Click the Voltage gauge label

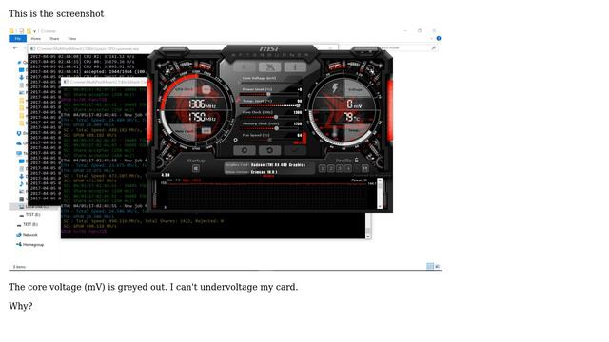(355, 89)
